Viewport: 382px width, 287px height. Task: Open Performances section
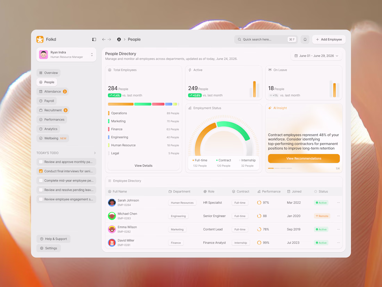click(52, 120)
